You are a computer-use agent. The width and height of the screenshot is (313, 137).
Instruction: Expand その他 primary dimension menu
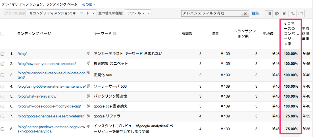point(89,4)
